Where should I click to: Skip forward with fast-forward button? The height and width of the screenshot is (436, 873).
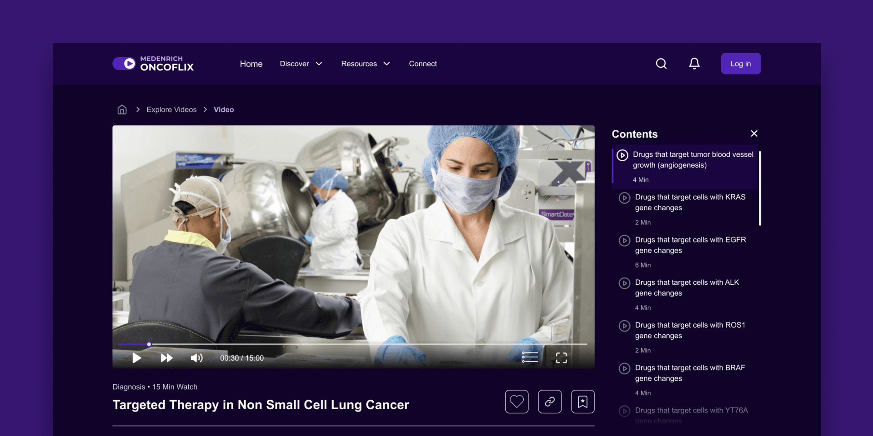[166, 358]
